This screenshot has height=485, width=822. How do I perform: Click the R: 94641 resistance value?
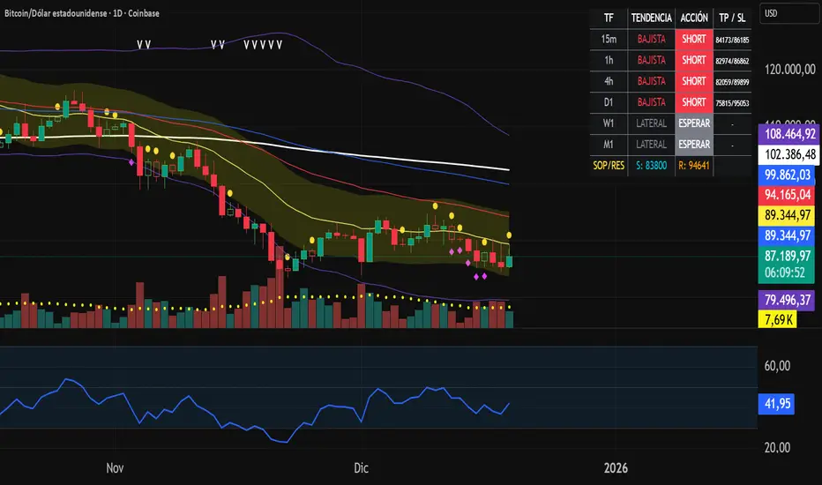coord(696,165)
